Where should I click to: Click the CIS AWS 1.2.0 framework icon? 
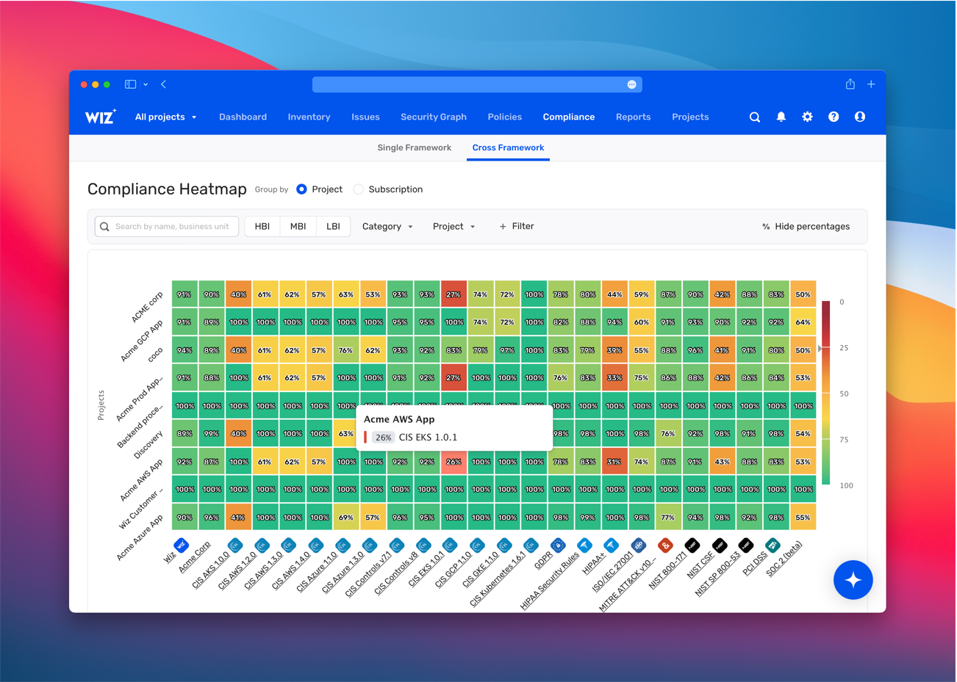tap(262, 545)
